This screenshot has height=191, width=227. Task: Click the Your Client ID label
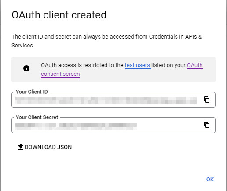coord(32,92)
